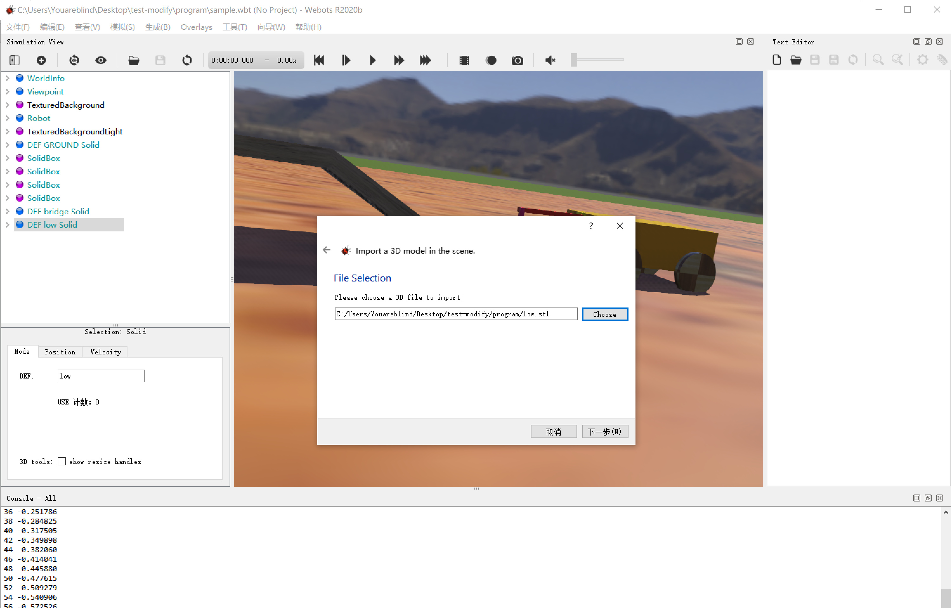Expand the WorldInfo node
This screenshot has height=608, width=951.
(7, 78)
